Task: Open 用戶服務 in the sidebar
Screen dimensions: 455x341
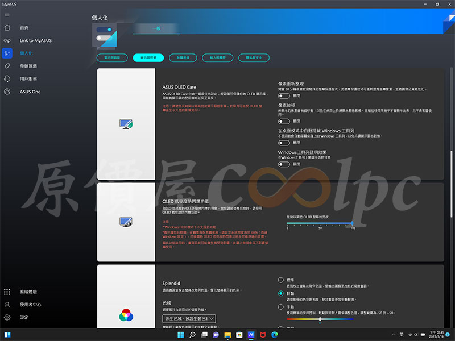Action: pyautogui.click(x=28, y=78)
